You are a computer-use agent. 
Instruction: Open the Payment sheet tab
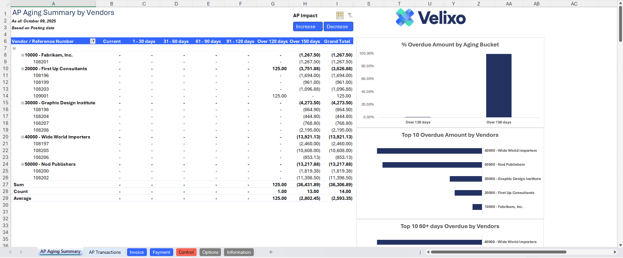(161, 252)
